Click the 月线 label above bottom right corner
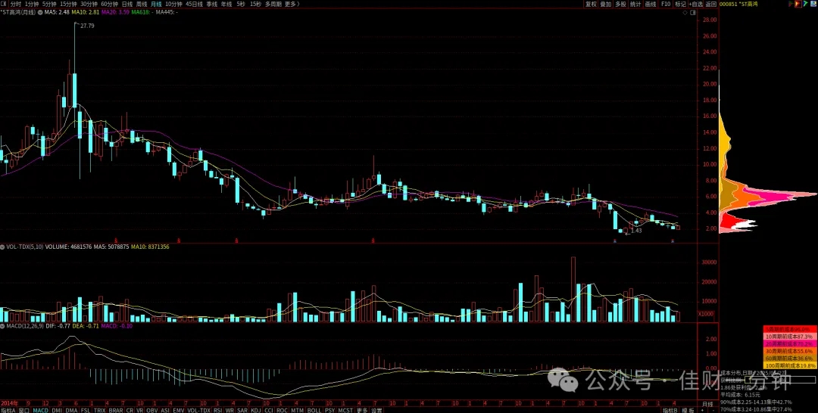 coord(707,404)
